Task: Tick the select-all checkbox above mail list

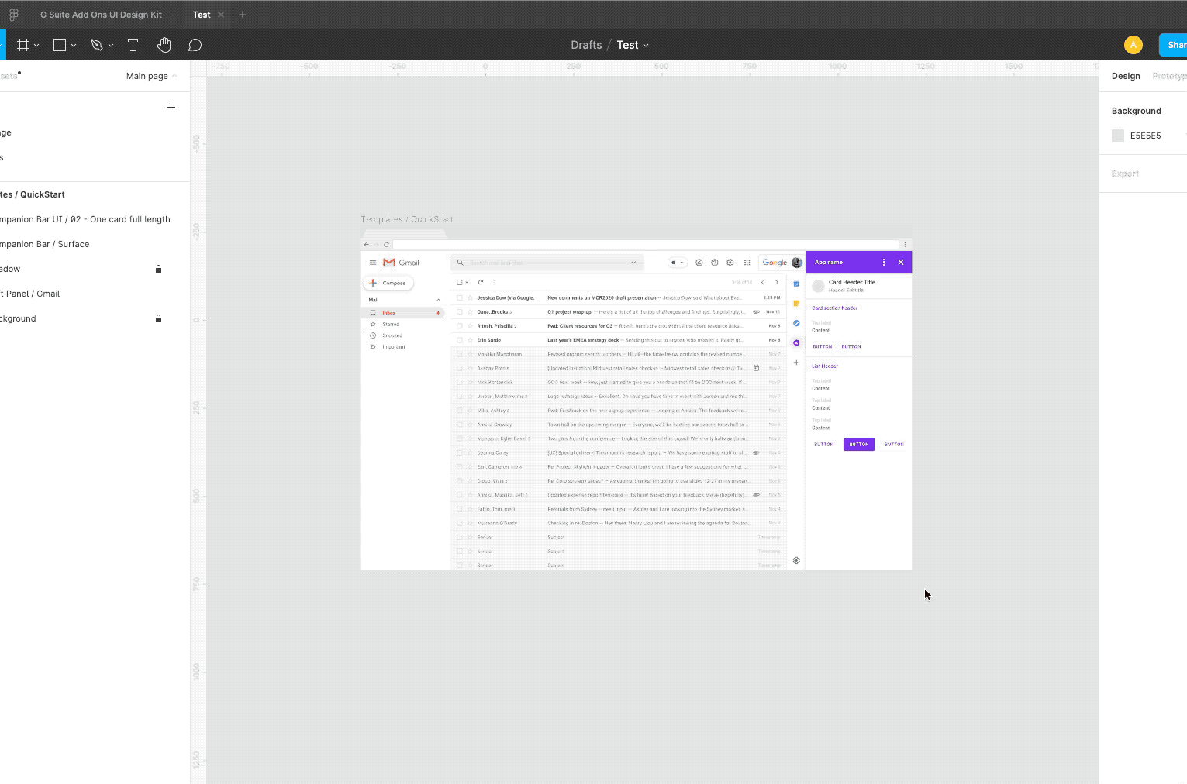Action: click(x=460, y=283)
